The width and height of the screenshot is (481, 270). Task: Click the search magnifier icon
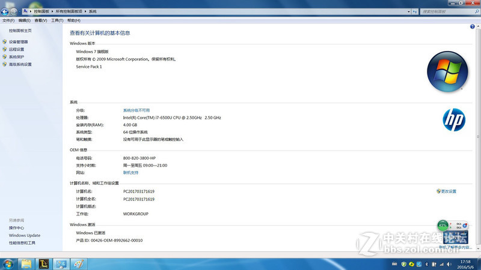477,11
